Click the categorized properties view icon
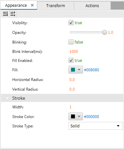 point(13,14)
